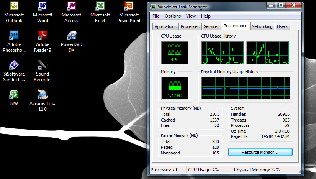Click the second CPU Usage History graph
The height and width of the screenshot is (179, 316).
(x=268, y=53)
